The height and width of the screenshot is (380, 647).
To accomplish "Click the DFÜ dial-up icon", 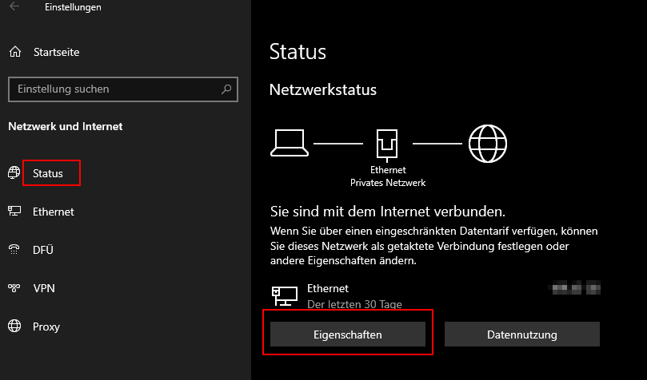I will point(14,250).
